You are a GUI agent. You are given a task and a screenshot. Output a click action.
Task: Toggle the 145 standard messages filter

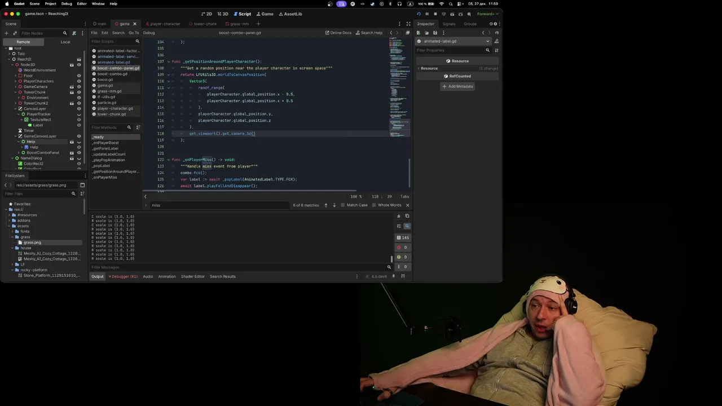(x=403, y=237)
